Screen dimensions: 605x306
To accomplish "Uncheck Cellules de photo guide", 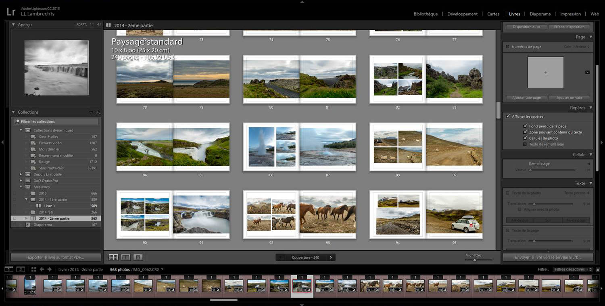I will click(525, 138).
